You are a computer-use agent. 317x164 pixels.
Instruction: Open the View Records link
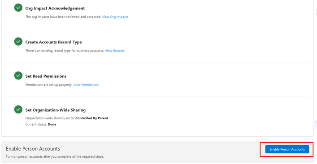pyautogui.click(x=115, y=50)
